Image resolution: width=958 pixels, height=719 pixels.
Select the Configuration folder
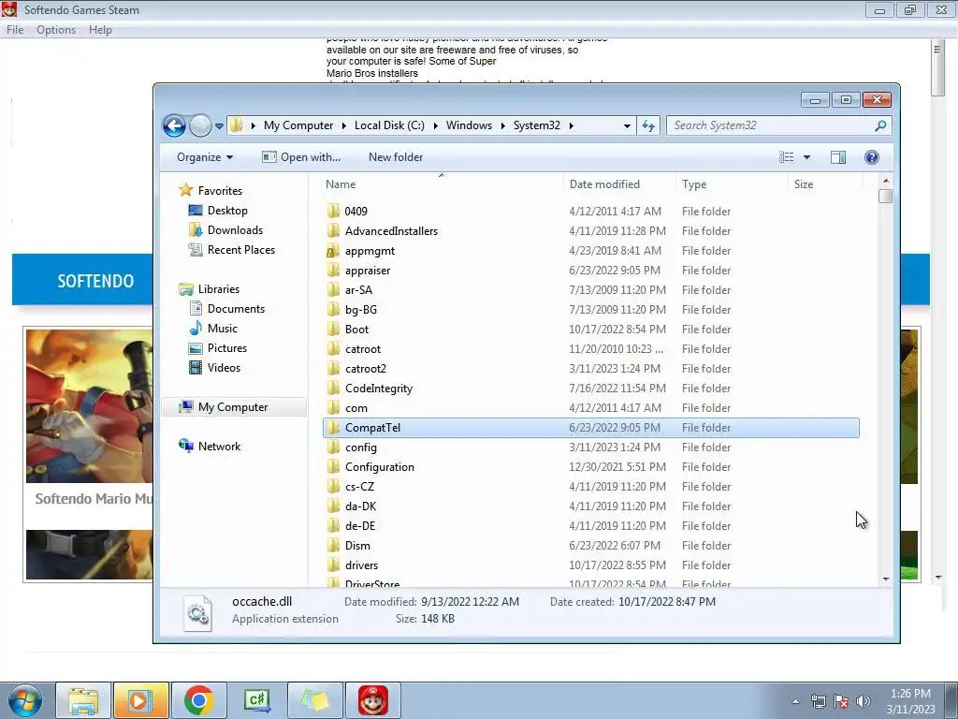click(x=591, y=467)
